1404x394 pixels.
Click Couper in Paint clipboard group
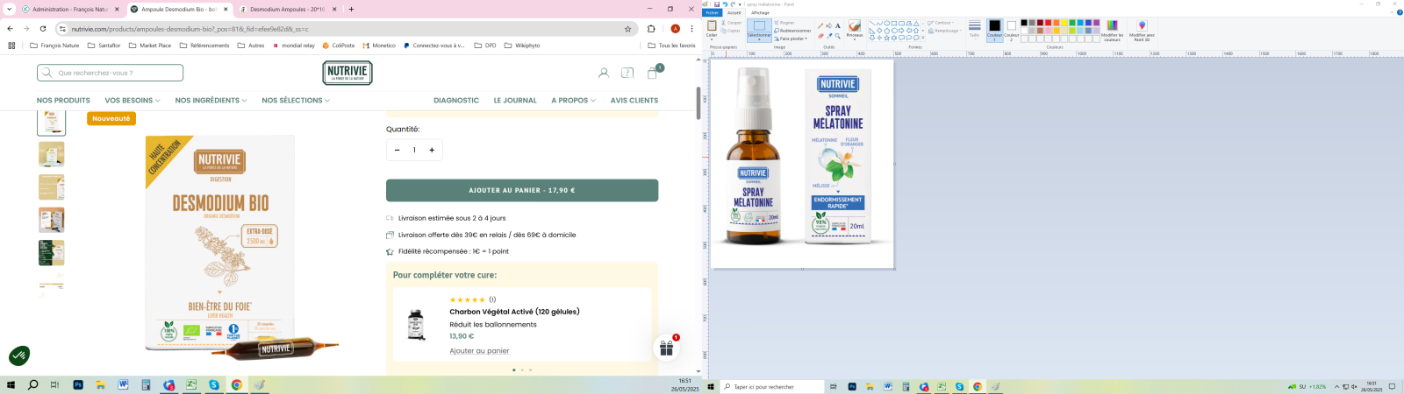(x=731, y=23)
